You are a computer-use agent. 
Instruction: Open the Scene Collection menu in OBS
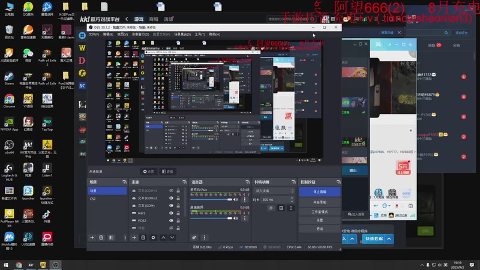pyautogui.click(x=182, y=34)
